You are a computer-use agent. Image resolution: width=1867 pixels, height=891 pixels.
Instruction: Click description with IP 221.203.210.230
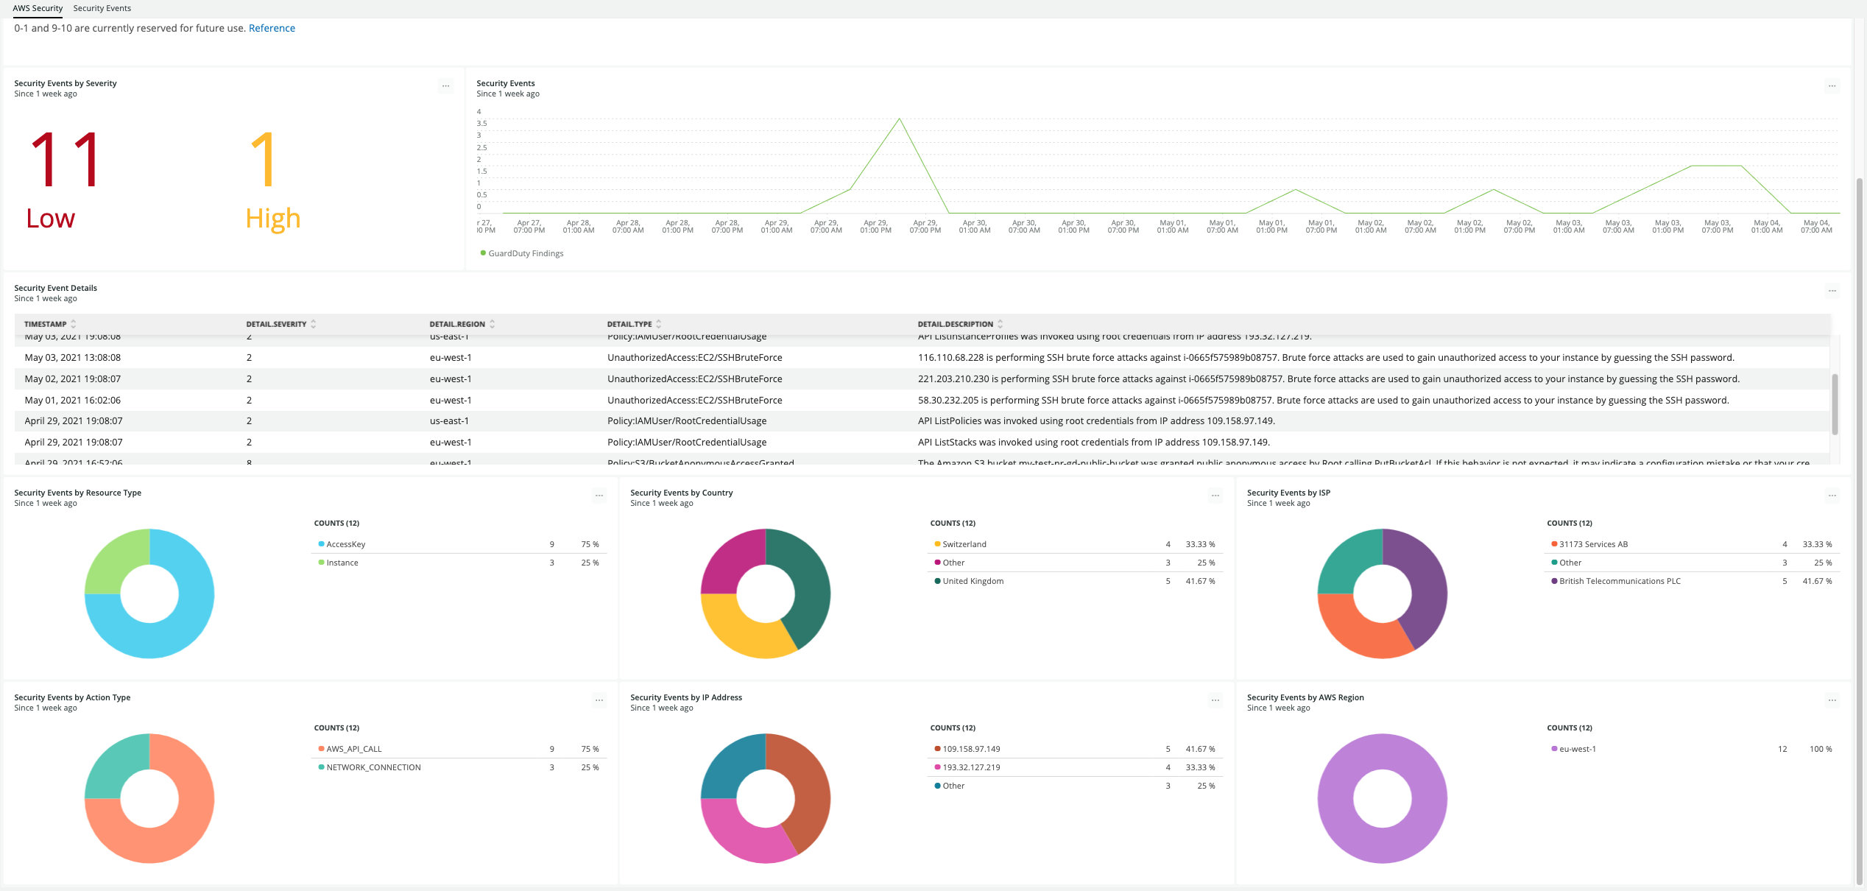pos(1329,378)
